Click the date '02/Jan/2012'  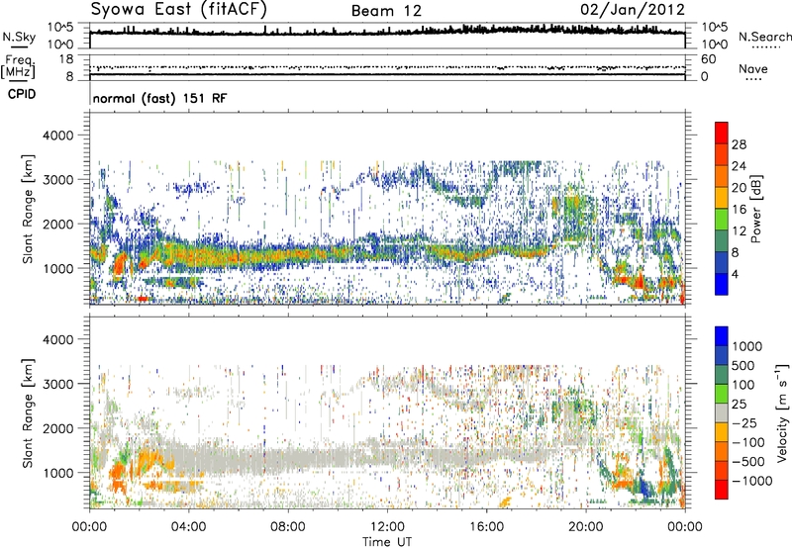pos(633,10)
